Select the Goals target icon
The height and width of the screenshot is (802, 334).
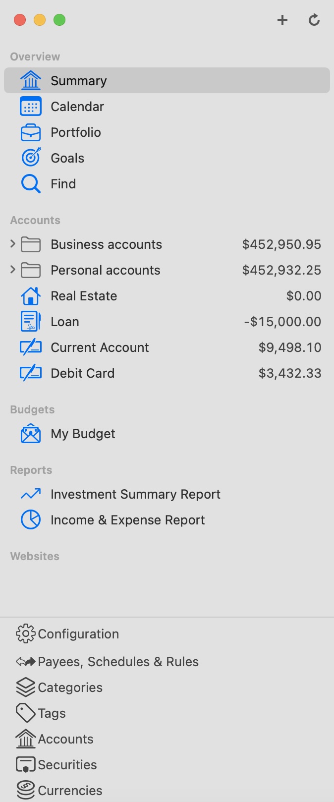(31, 158)
